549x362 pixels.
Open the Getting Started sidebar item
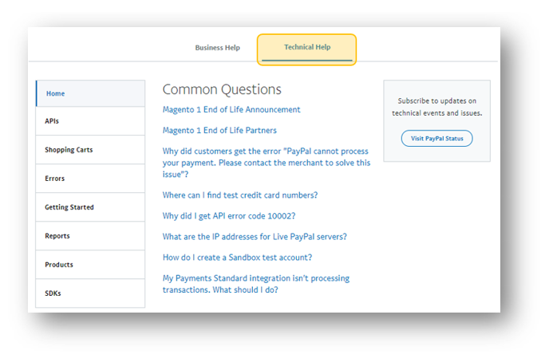coord(90,207)
